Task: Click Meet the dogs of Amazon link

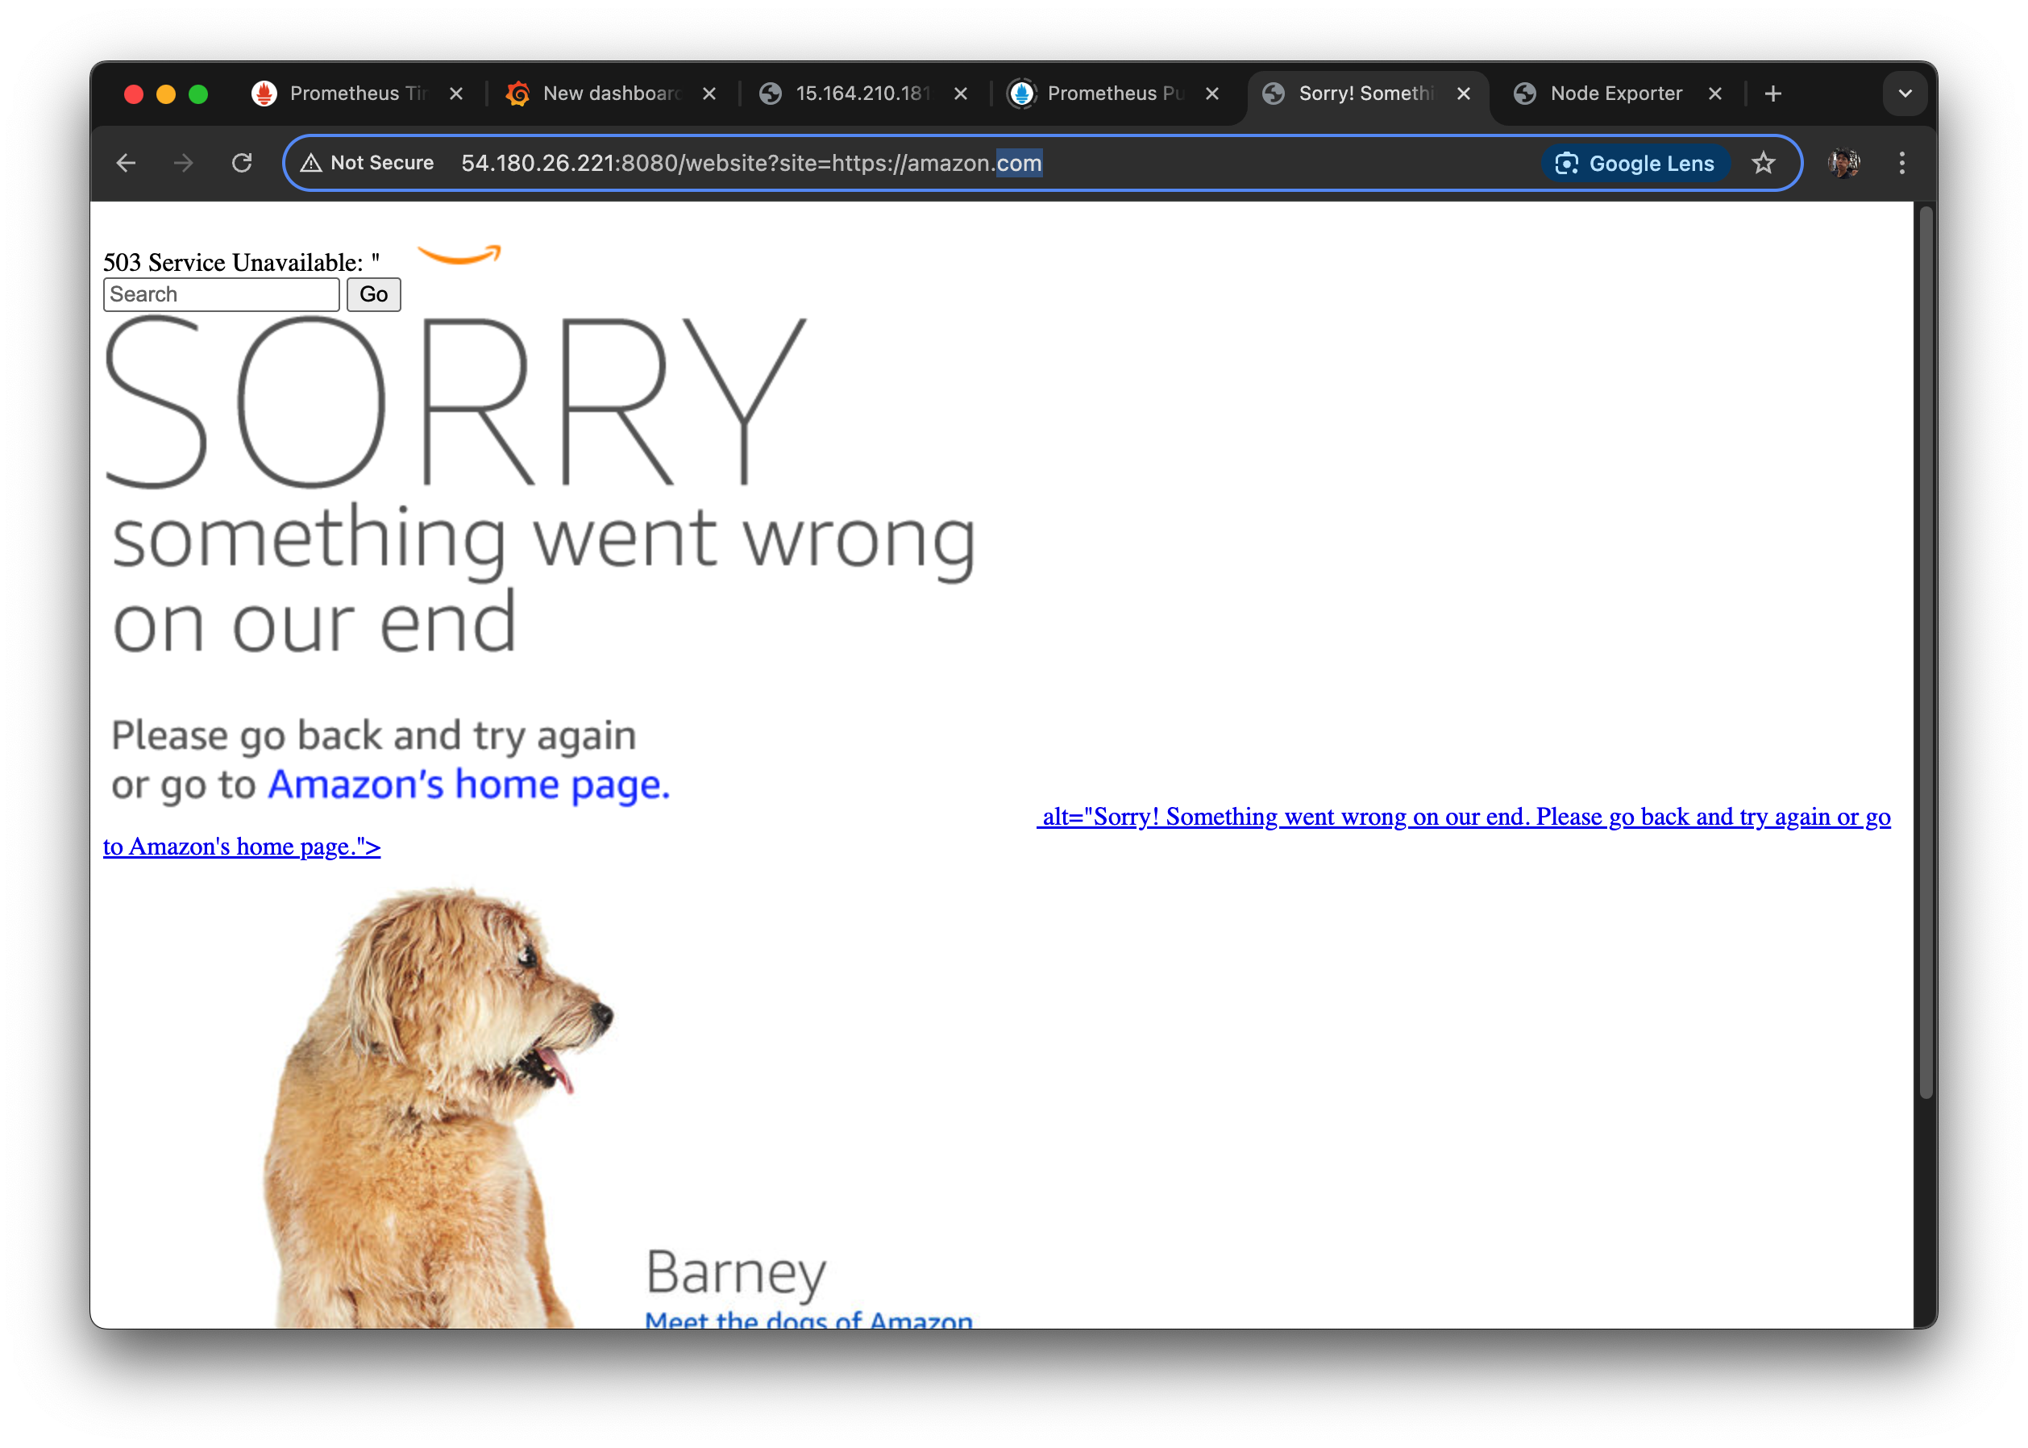Action: pos(808,1320)
